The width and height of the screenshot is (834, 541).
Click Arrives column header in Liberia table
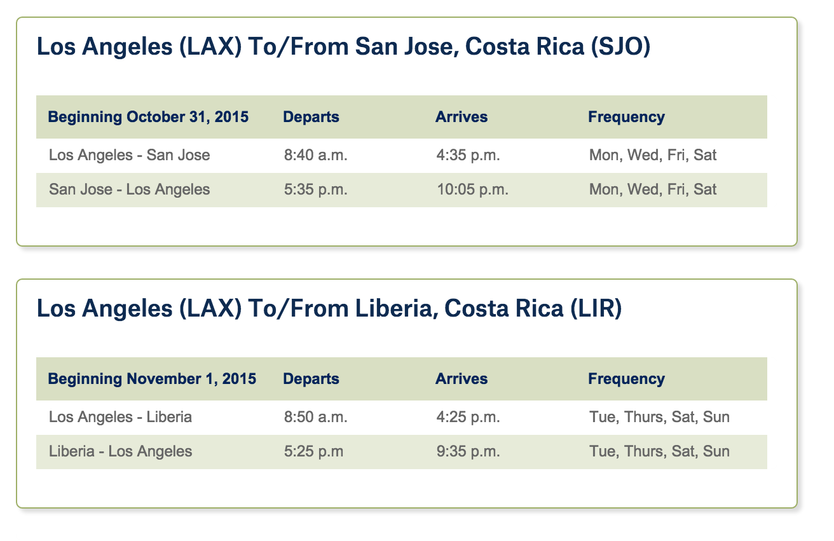461,379
